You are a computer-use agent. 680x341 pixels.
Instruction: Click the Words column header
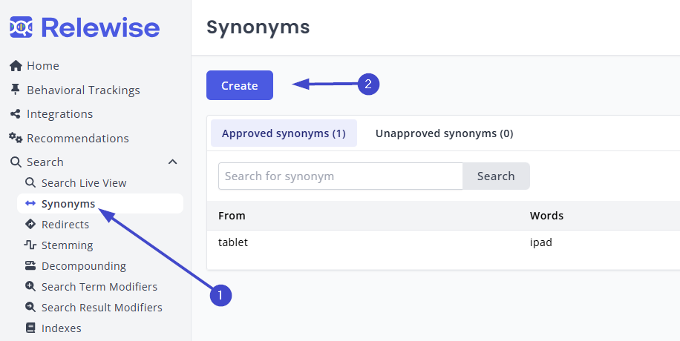click(x=546, y=215)
